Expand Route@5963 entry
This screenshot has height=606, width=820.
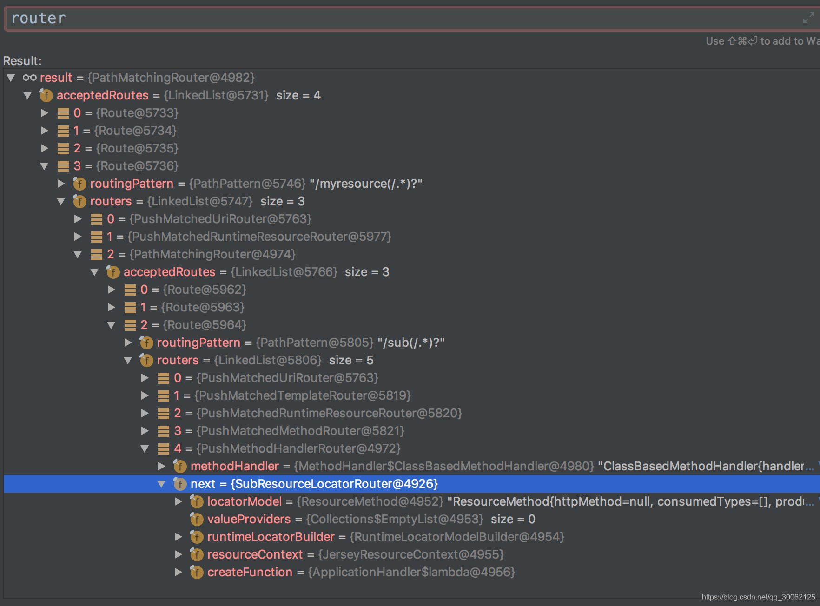tap(111, 307)
